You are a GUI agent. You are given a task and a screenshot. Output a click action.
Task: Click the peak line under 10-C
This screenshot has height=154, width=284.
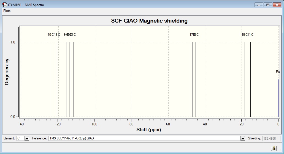(51, 79)
